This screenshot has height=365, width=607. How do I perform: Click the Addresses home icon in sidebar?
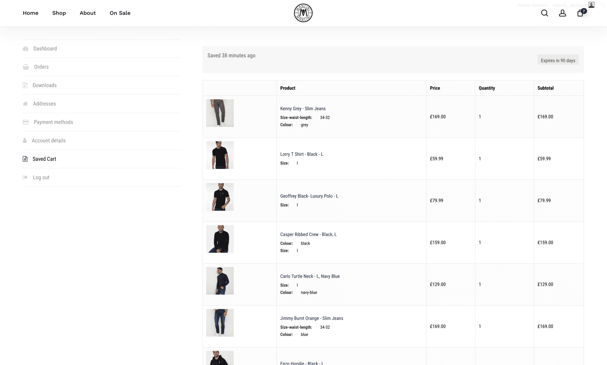pyautogui.click(x=25, y=104)
